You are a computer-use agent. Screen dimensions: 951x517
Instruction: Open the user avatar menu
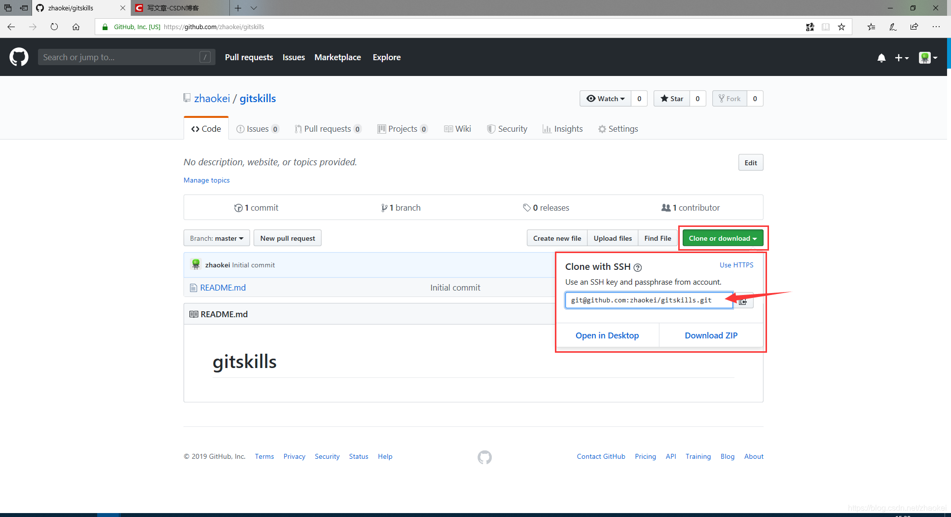[x=928, y=58]
